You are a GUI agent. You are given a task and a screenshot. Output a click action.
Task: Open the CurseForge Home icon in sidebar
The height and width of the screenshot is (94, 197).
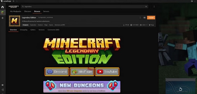click(x=3, y=7)
